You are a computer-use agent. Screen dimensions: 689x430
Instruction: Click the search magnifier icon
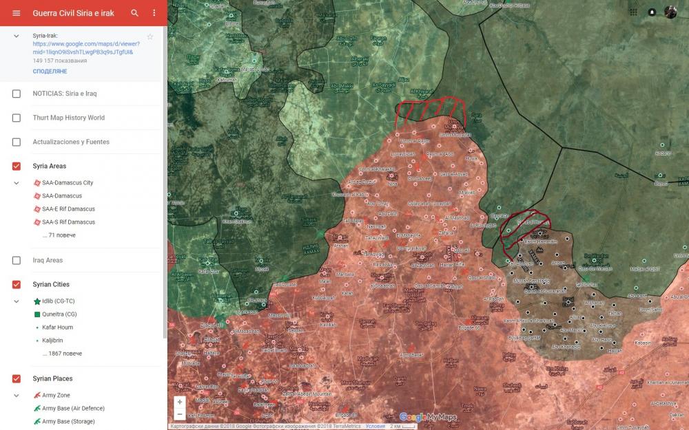(x=135, y=13)
